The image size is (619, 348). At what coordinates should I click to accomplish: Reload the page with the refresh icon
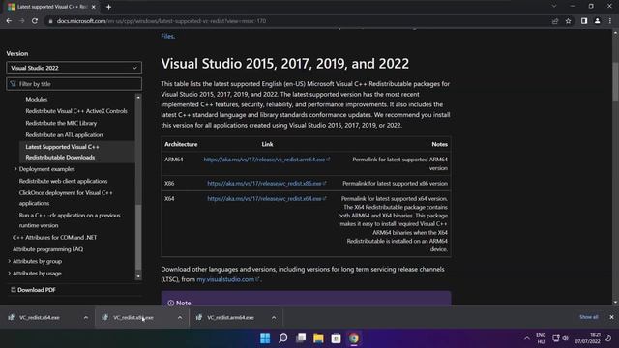point(35,21)
